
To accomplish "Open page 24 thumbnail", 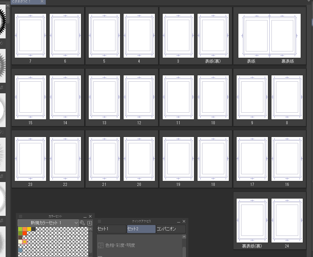I will (x=287, y=220).
